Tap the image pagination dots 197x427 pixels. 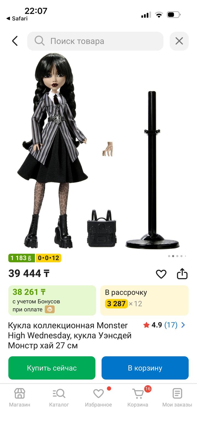[177, 256]
